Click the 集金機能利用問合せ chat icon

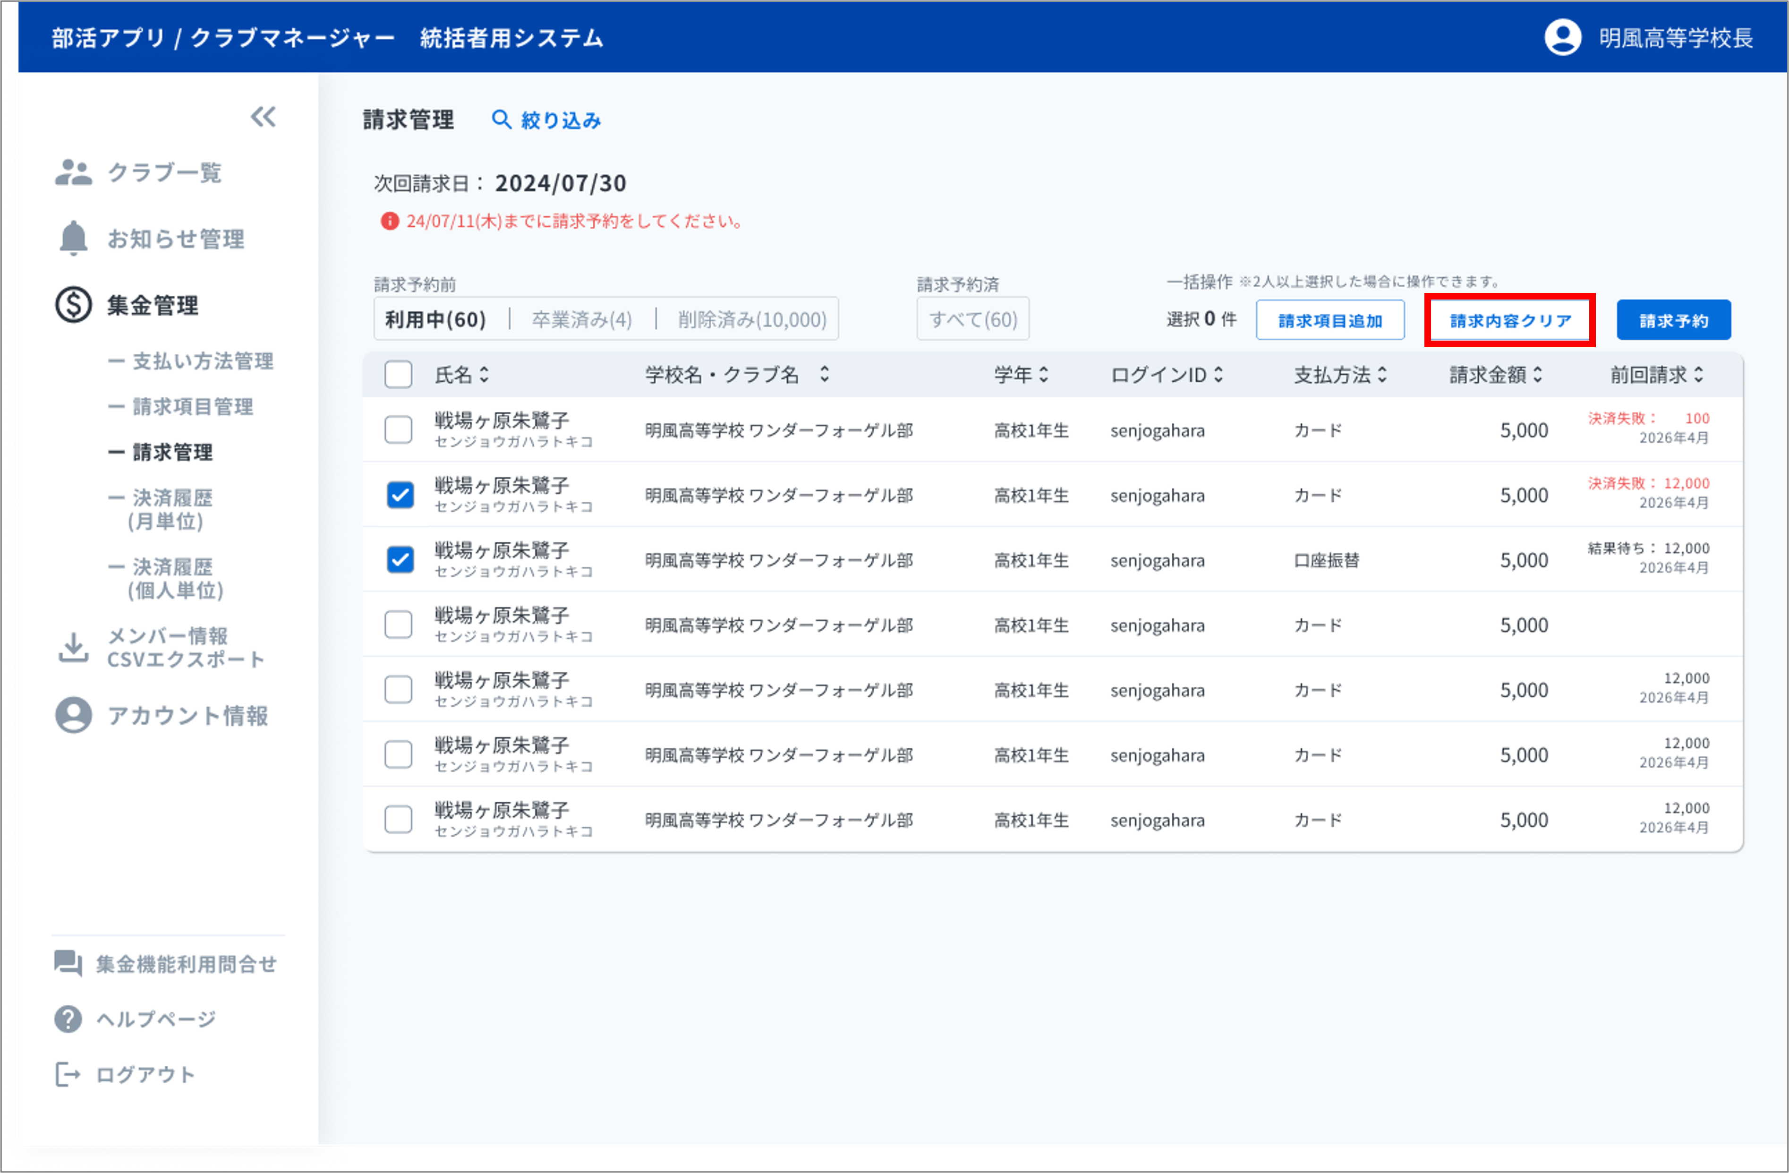[x=68, y=963]
